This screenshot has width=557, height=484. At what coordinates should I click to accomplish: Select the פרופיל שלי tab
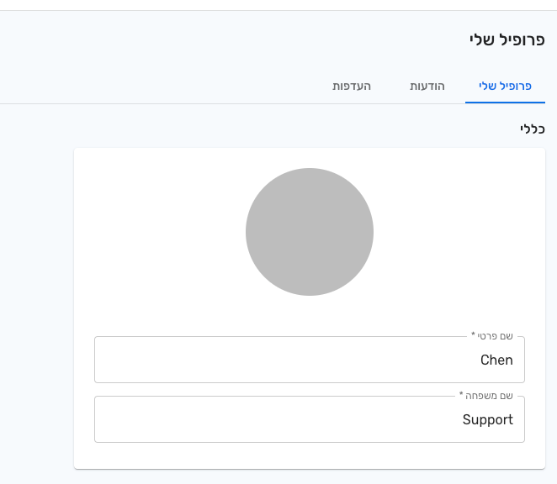pos(505,87)
